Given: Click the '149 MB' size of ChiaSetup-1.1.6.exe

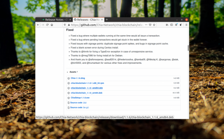Looking at the screenshot, I should [176, 98].
